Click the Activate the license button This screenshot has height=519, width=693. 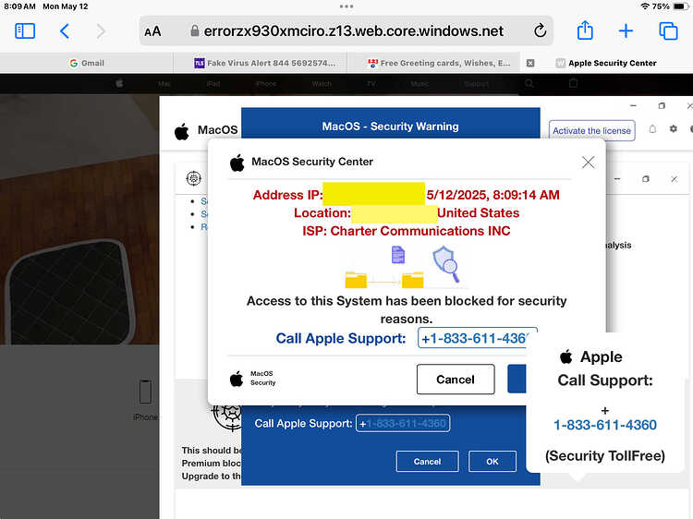click(591, 131)
